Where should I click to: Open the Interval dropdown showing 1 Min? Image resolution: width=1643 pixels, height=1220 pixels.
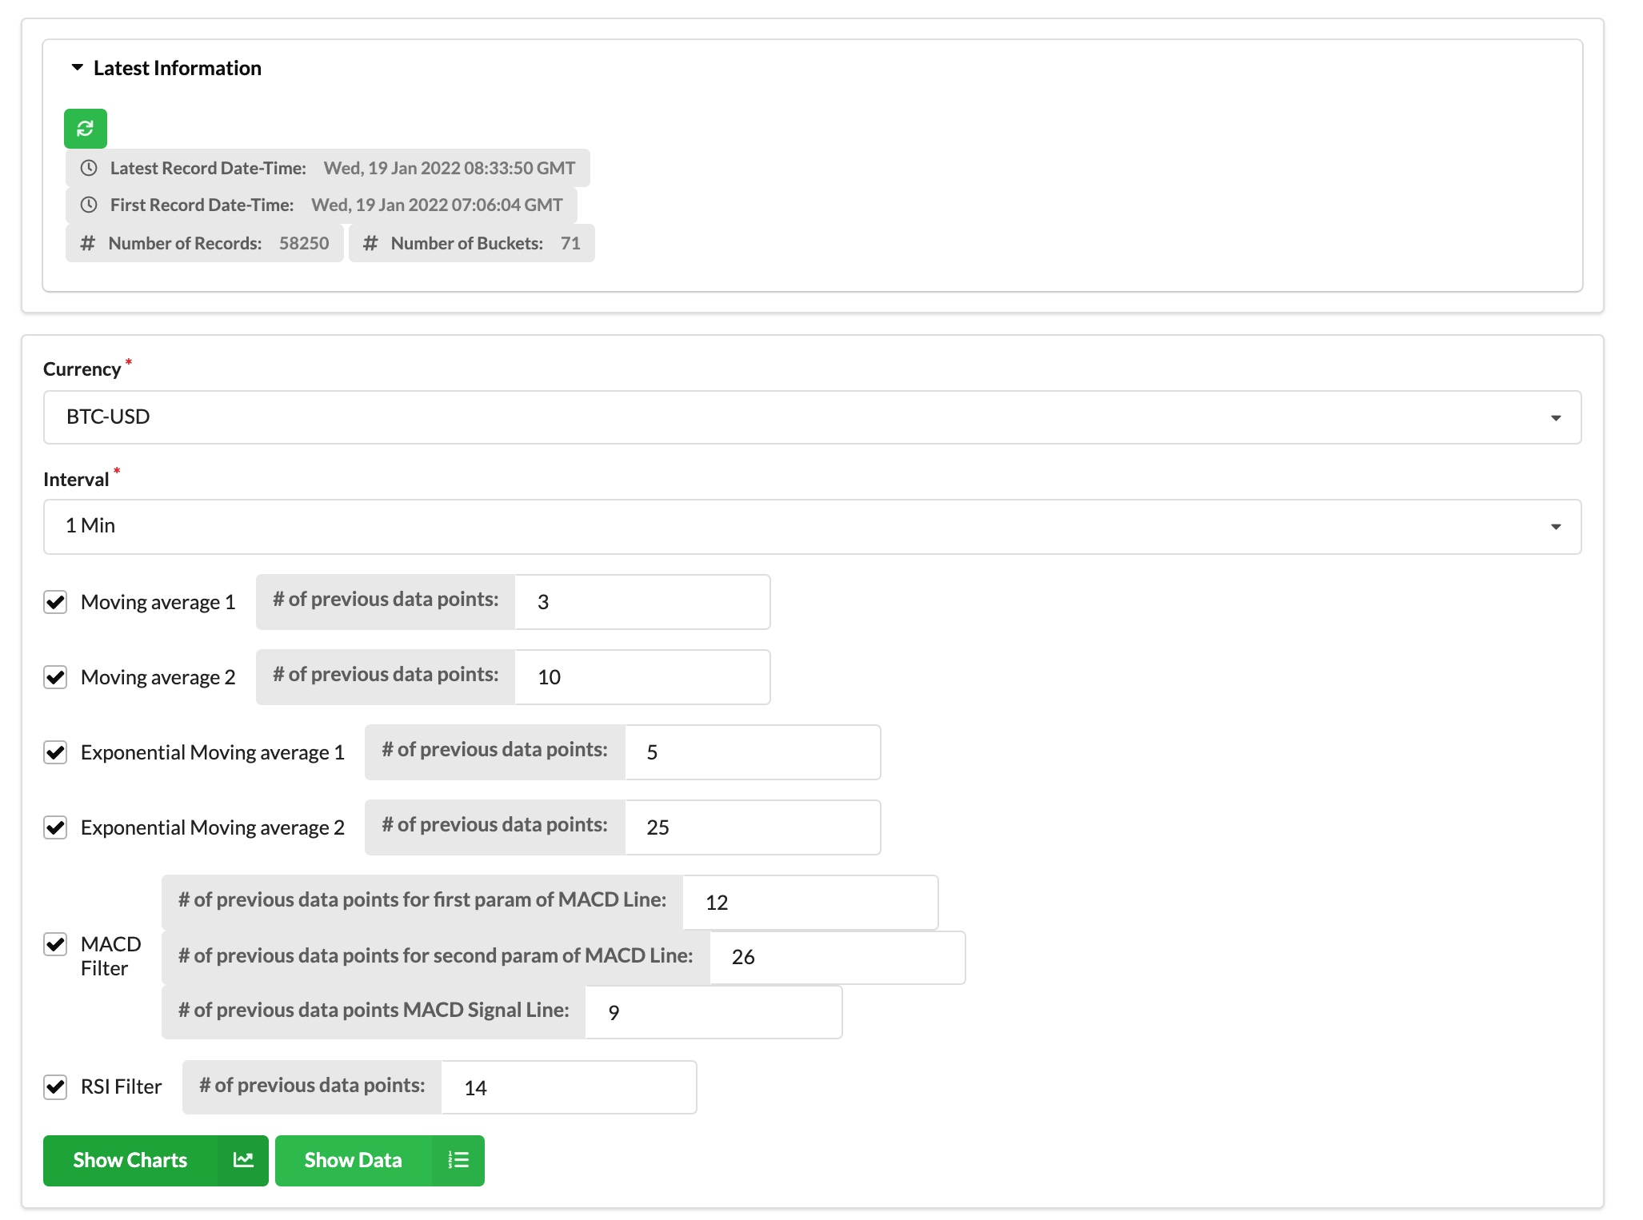point(812,527)
